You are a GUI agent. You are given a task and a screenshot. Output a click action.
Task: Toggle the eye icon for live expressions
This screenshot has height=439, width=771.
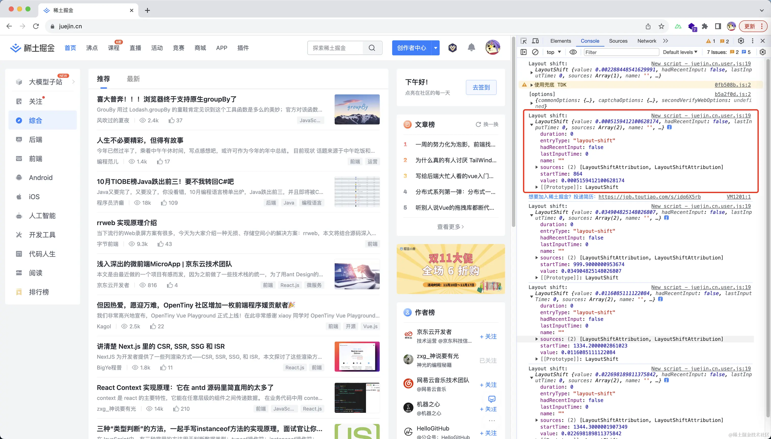click(572, 52)
